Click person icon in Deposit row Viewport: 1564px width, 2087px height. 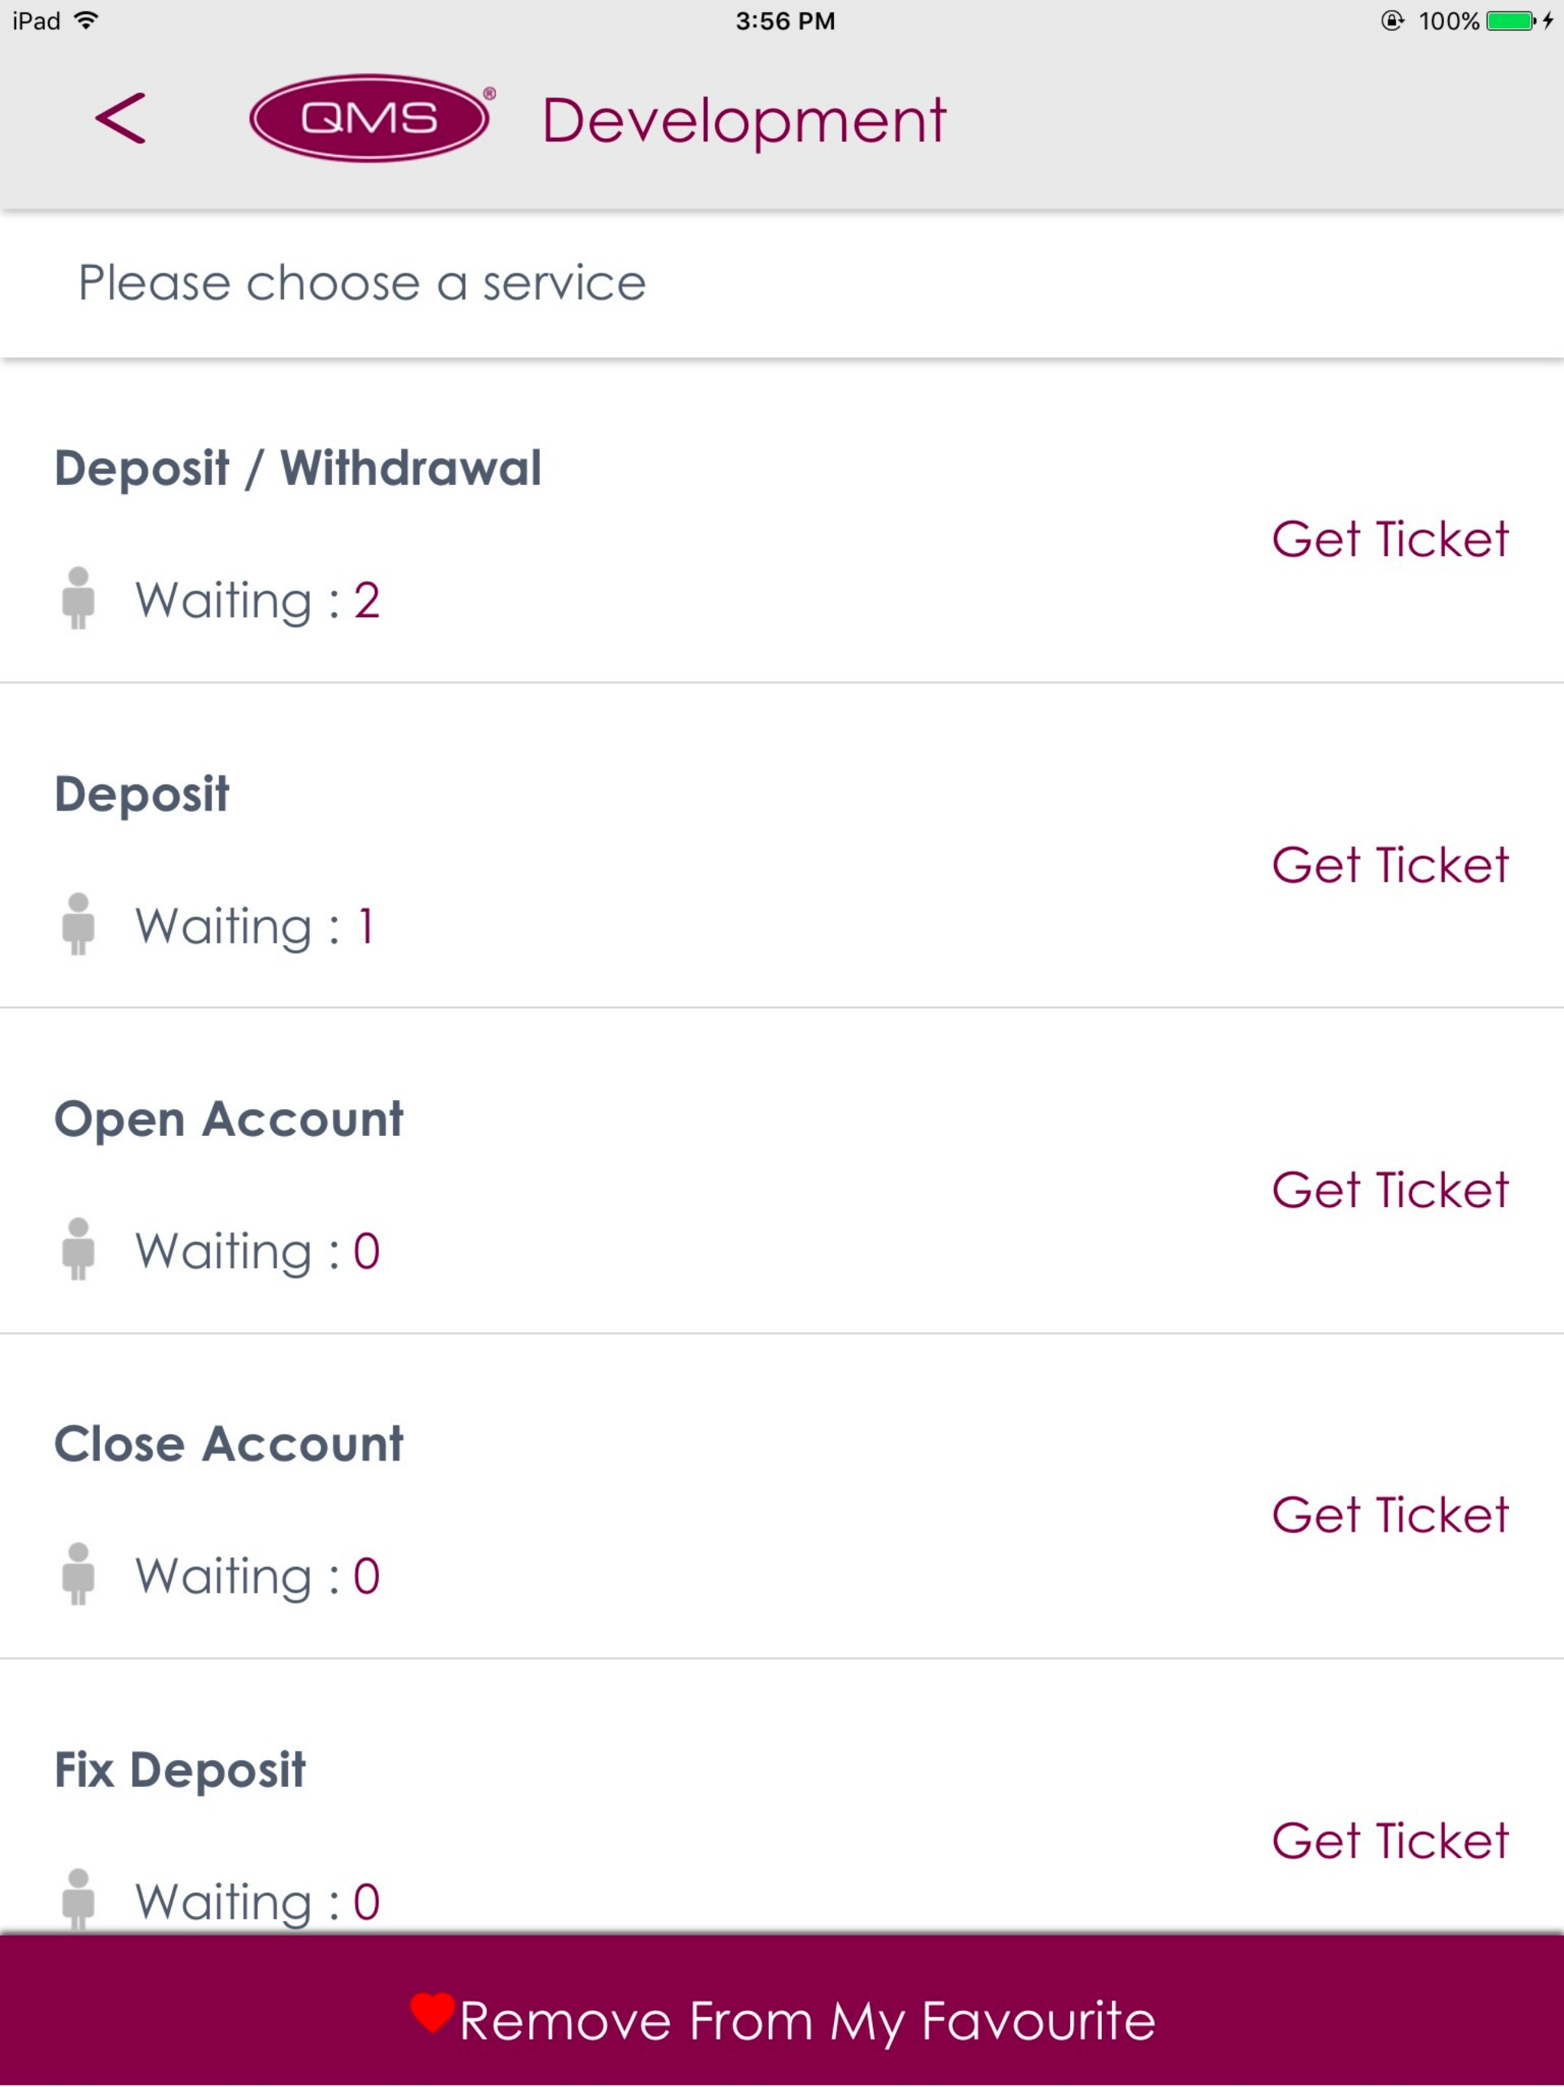click(79, 924)
